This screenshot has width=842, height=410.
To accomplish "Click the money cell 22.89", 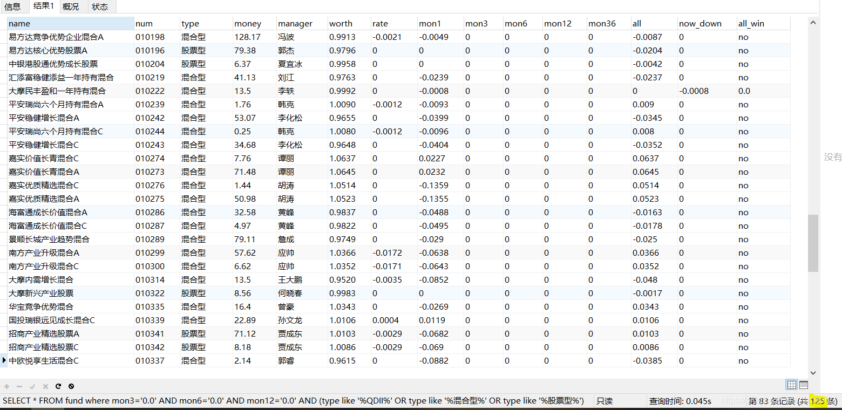I will click(x=254, y=320).
